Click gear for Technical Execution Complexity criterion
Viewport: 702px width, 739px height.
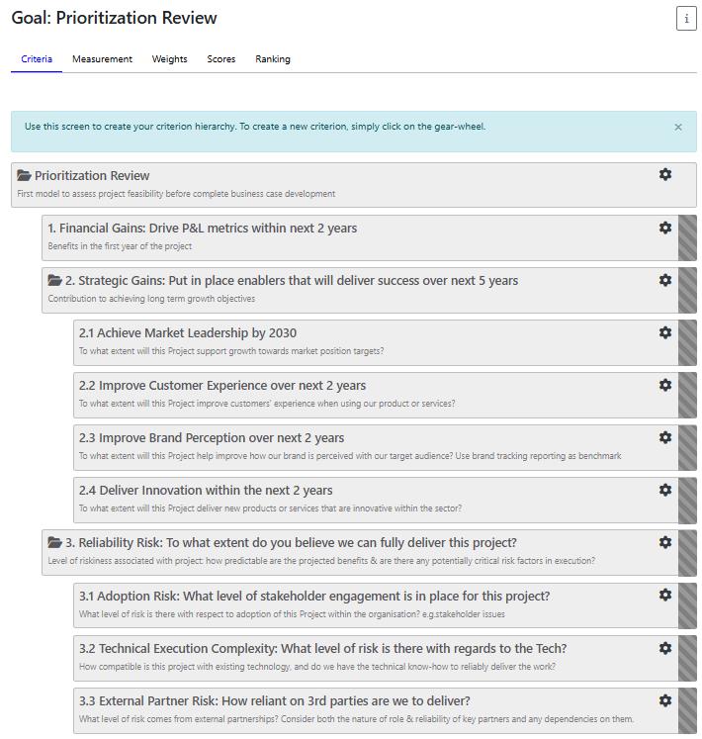(664, 648)
